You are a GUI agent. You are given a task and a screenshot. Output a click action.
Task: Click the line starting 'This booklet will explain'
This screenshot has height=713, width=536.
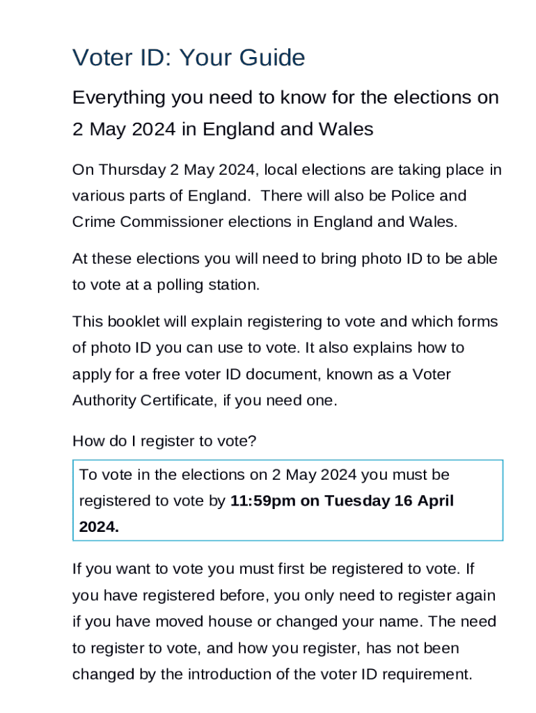(285, 322)
